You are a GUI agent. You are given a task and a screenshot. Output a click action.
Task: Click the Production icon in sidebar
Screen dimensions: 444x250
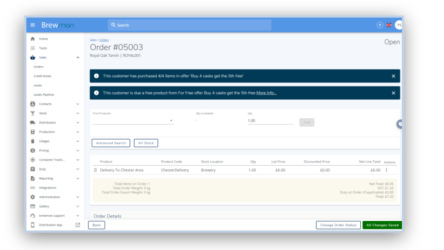pos(32,132)
